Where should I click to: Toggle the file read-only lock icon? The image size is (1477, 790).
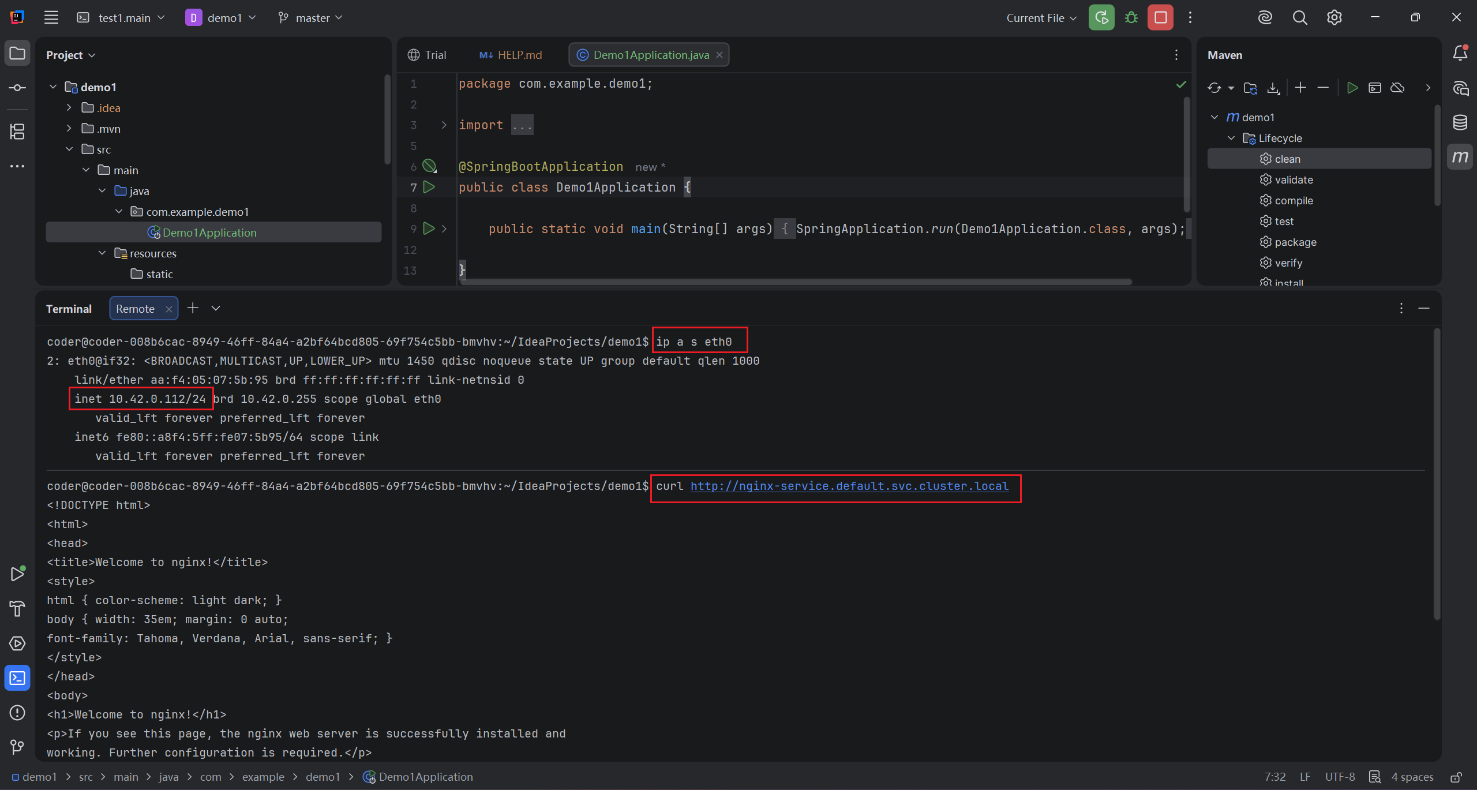coord(1456,777)
